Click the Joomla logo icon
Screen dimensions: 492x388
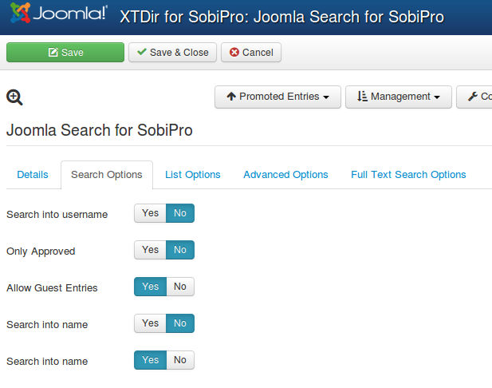(21, 13)
